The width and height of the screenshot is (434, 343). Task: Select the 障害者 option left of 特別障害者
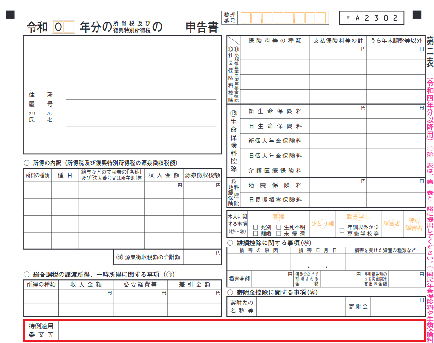click(x=392, y=224)
